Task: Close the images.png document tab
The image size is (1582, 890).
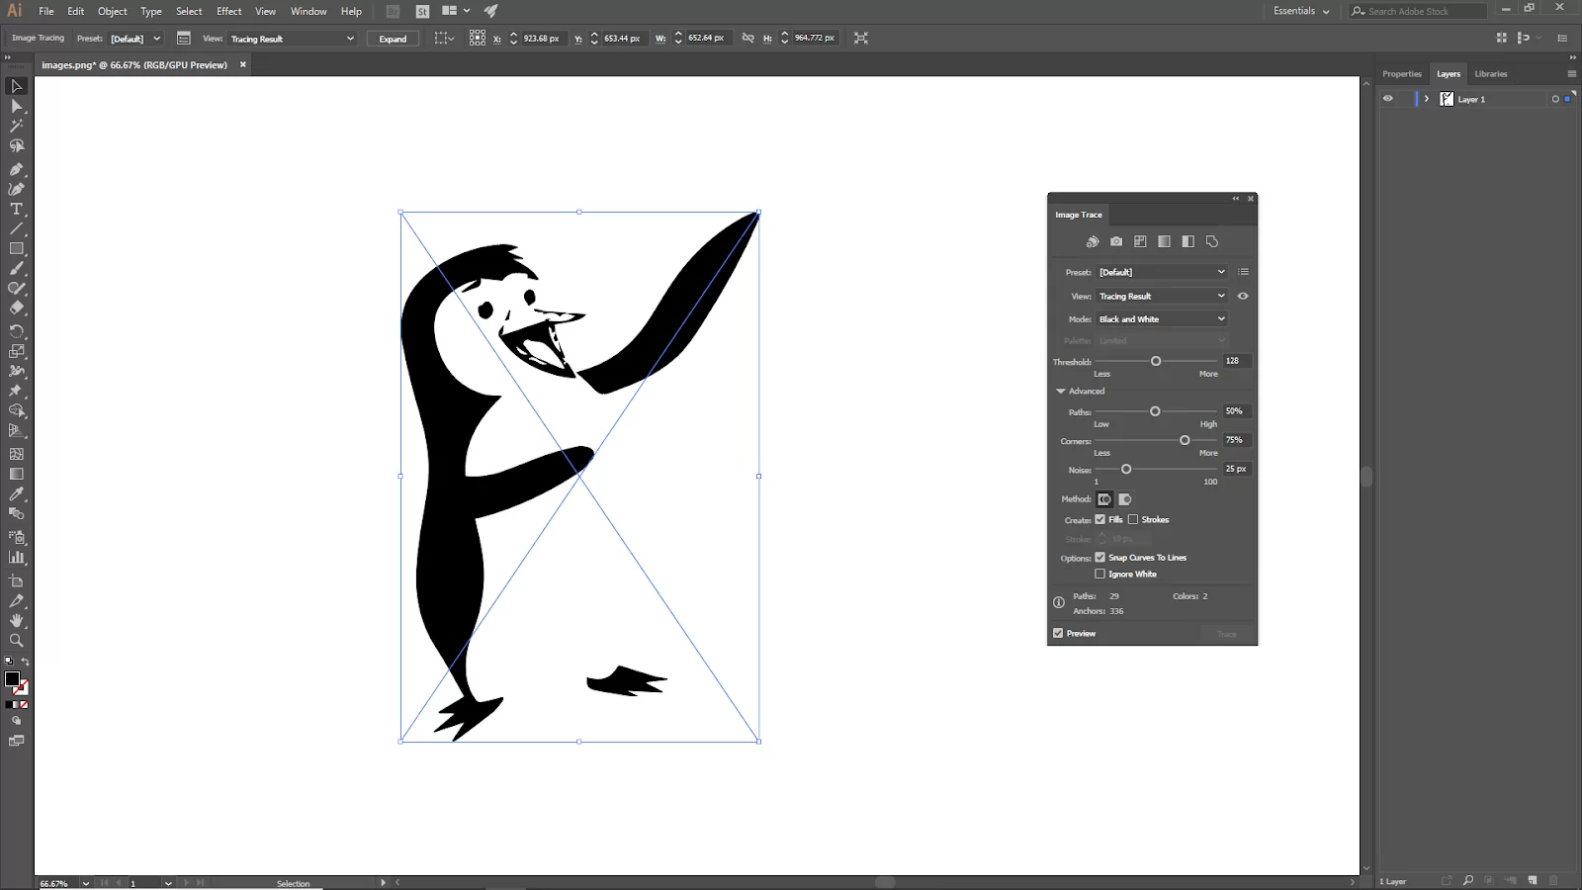Action: click(243, 64)
